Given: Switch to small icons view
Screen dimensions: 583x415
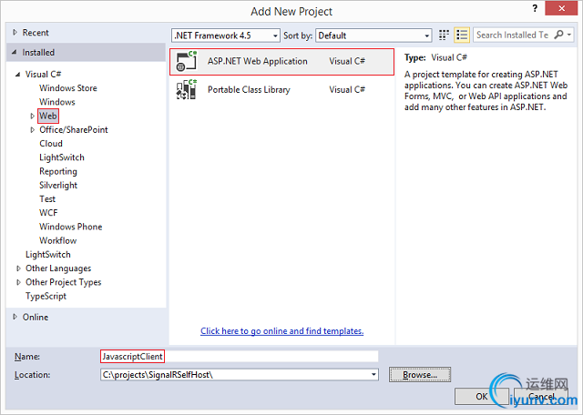Looking at the screenshot, I should coord(444,35).
